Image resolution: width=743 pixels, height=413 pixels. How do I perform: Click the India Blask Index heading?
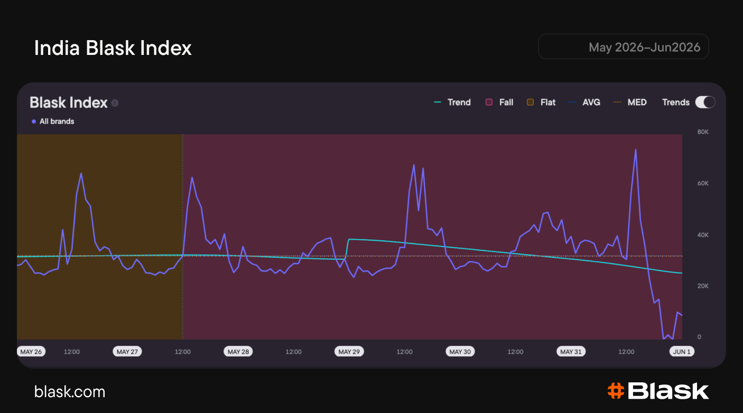[113, 48]
